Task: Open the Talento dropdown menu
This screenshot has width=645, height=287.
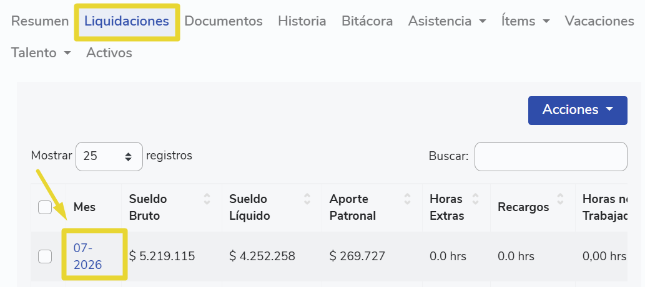Action: [41, 53]
